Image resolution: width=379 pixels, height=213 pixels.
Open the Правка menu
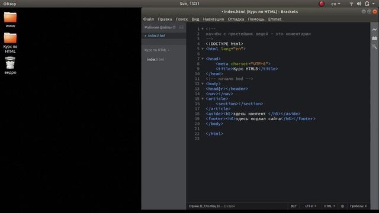tap(165, 19)
